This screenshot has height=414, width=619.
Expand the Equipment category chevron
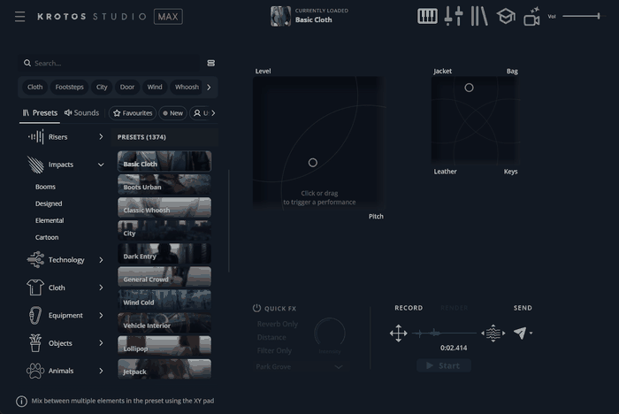tap(101, 315)
